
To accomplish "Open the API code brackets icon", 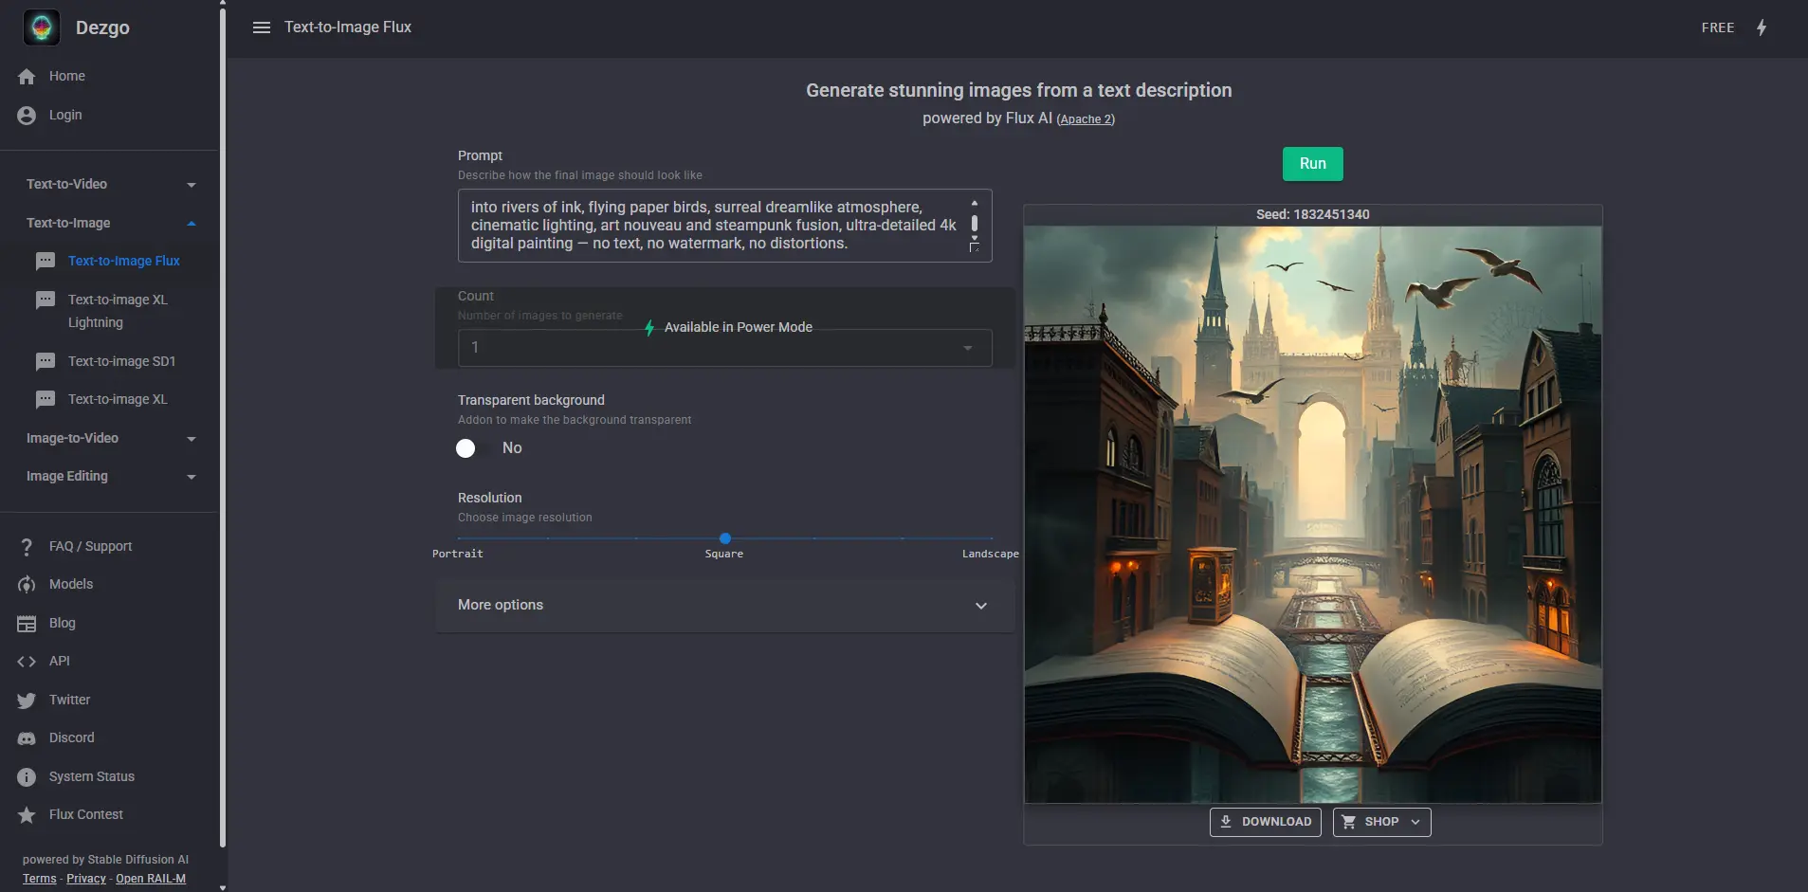I will 27,662.
